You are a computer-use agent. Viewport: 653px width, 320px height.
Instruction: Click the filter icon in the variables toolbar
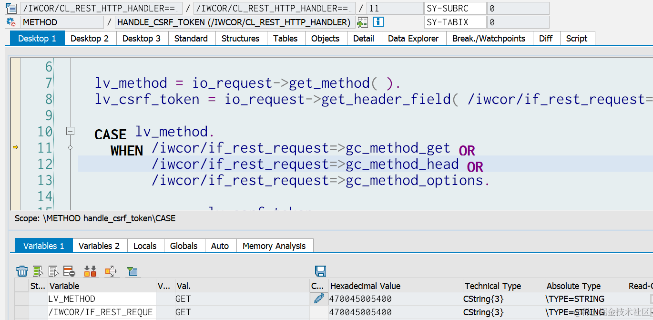[x=132, y=270]
